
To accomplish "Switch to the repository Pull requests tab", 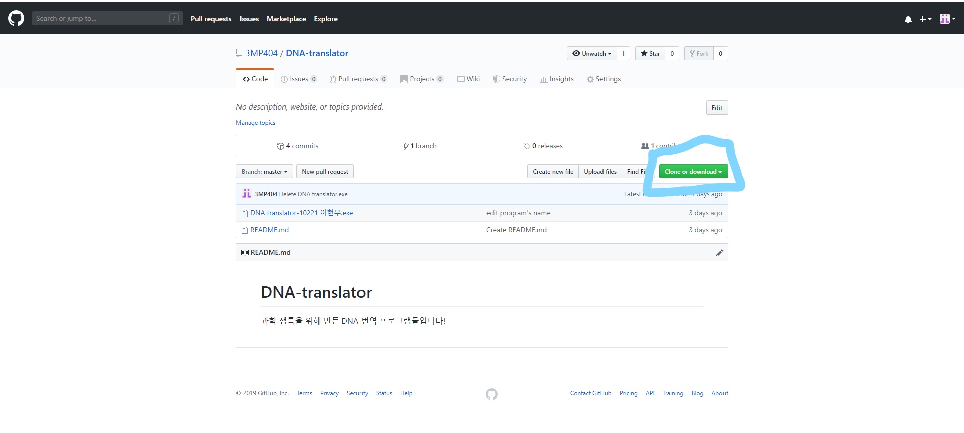I will click(x=358, y=79).
